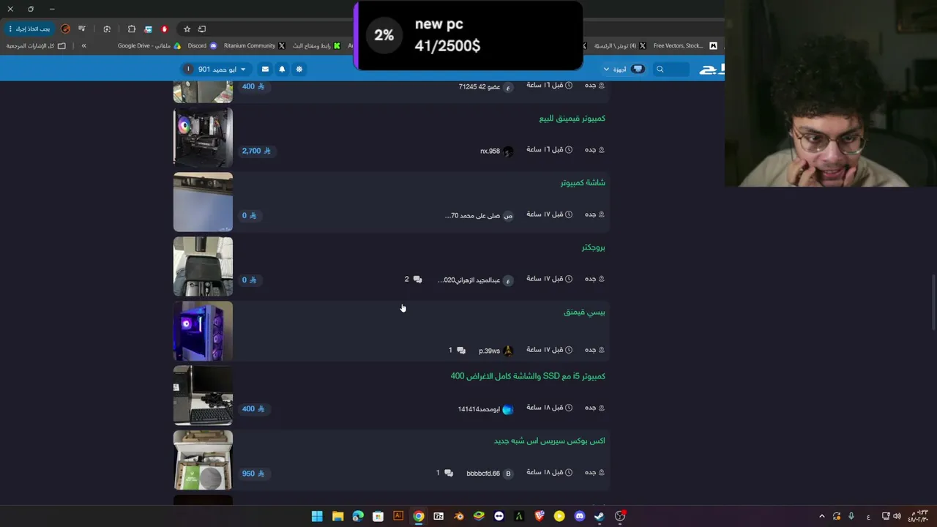Click the magnifier icon in the search box

click(x=660, y=69)
